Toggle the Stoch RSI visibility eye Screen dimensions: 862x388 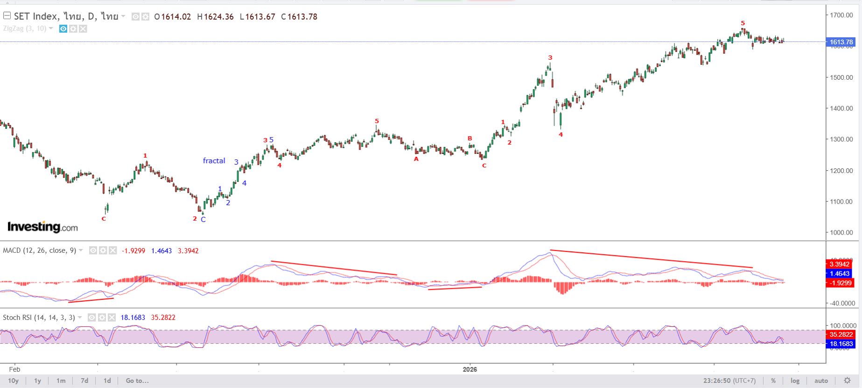(92, 318)
